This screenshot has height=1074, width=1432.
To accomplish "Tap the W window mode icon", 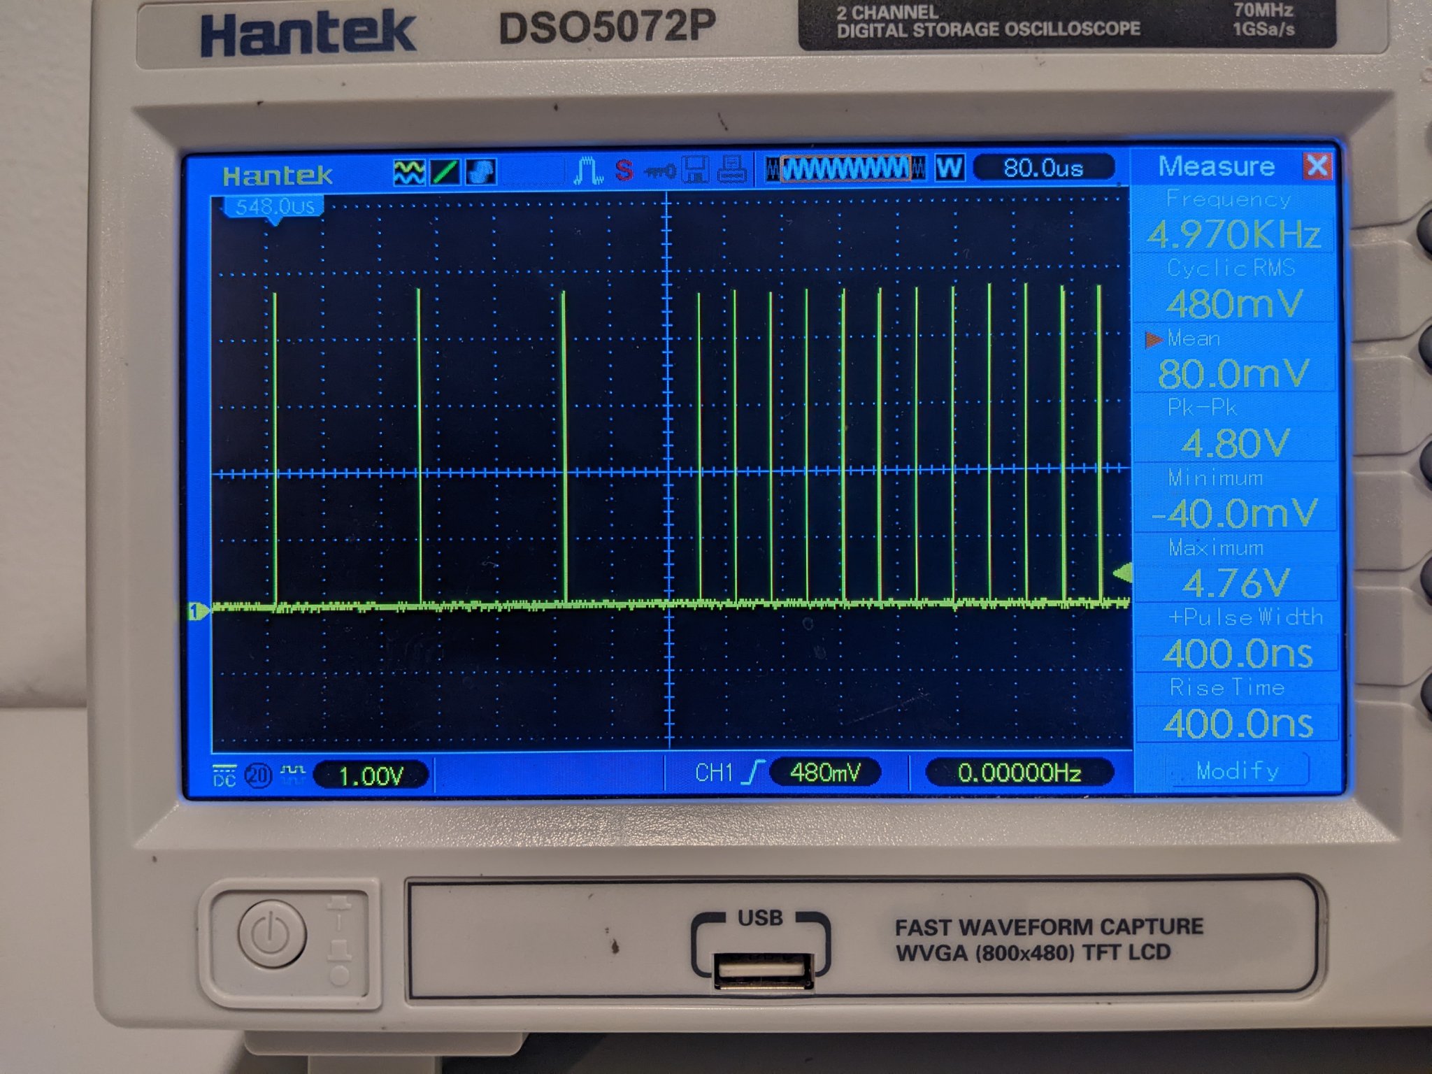I will click(949, 168).
